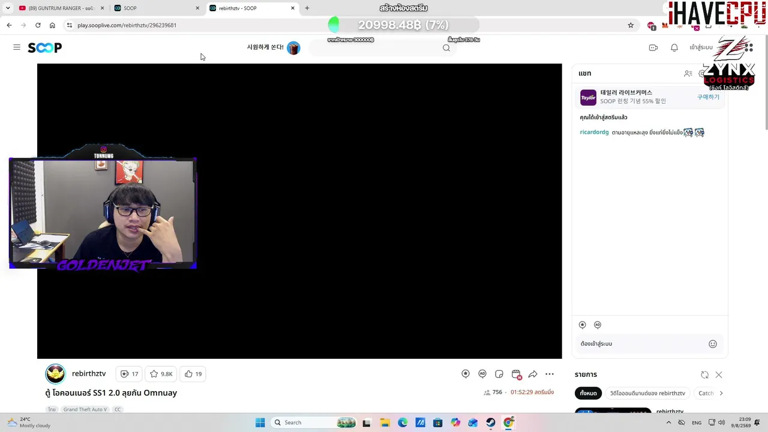Share the stream

533,374
